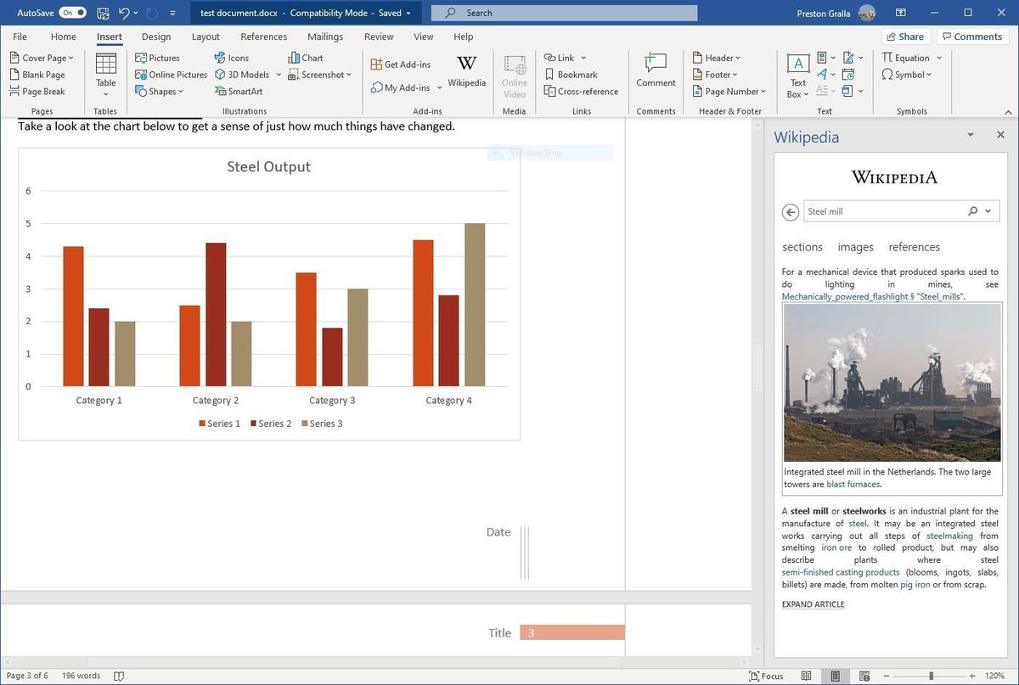Adjust the zoom slider in status bar

pyautogui.click(x=932, y=676)
